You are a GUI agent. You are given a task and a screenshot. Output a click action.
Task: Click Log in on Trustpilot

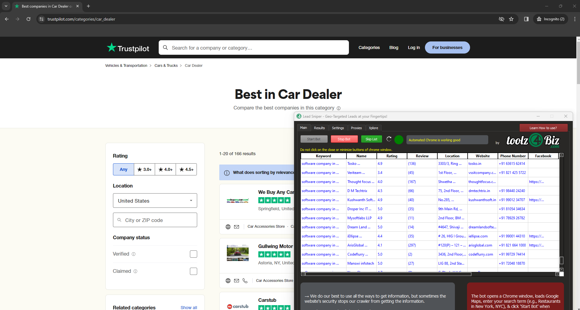tap(414, 47)
